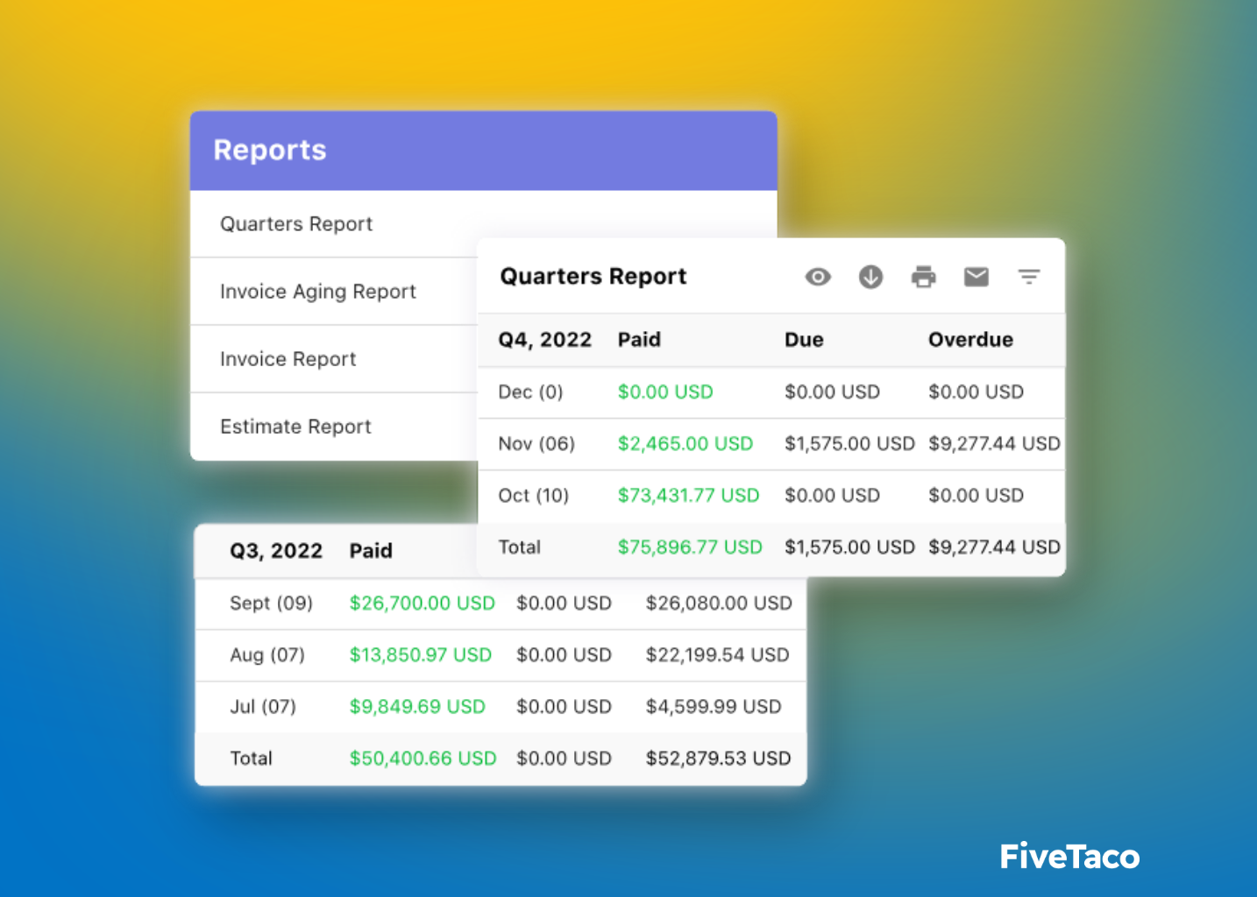1257x897 pixels.
Task: Click the $22,199.54 USD overdue amount
Action: click(717, 655)
